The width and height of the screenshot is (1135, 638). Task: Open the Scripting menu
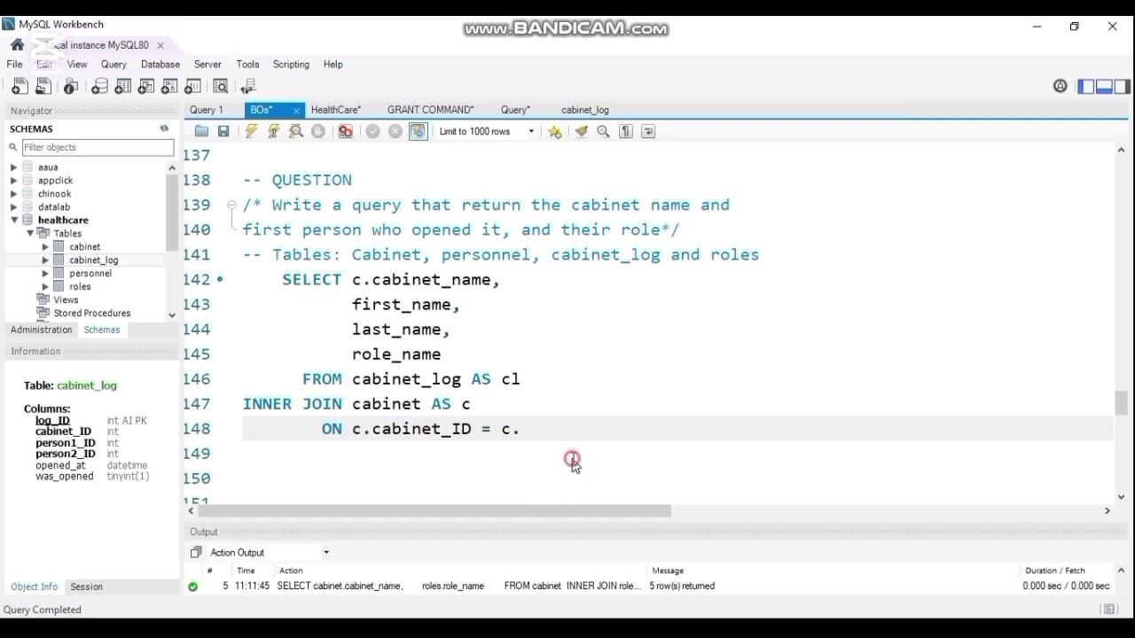tap(291, 64)
